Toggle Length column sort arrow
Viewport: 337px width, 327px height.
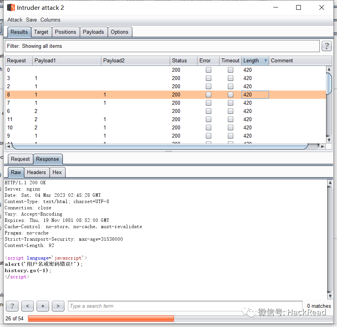point(266,60)
